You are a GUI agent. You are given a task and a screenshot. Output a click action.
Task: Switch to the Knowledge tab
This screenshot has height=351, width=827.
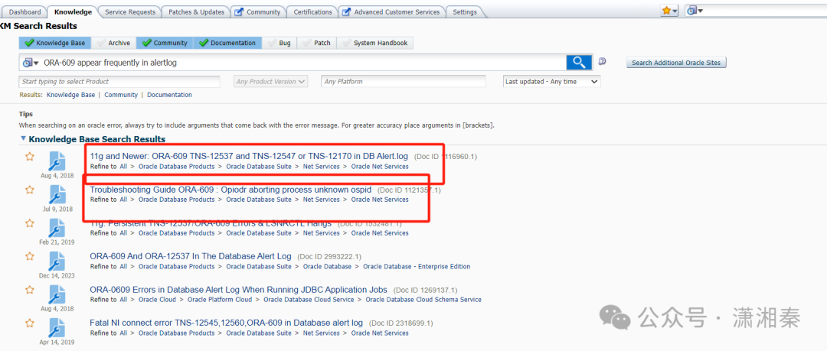point(73,11)
